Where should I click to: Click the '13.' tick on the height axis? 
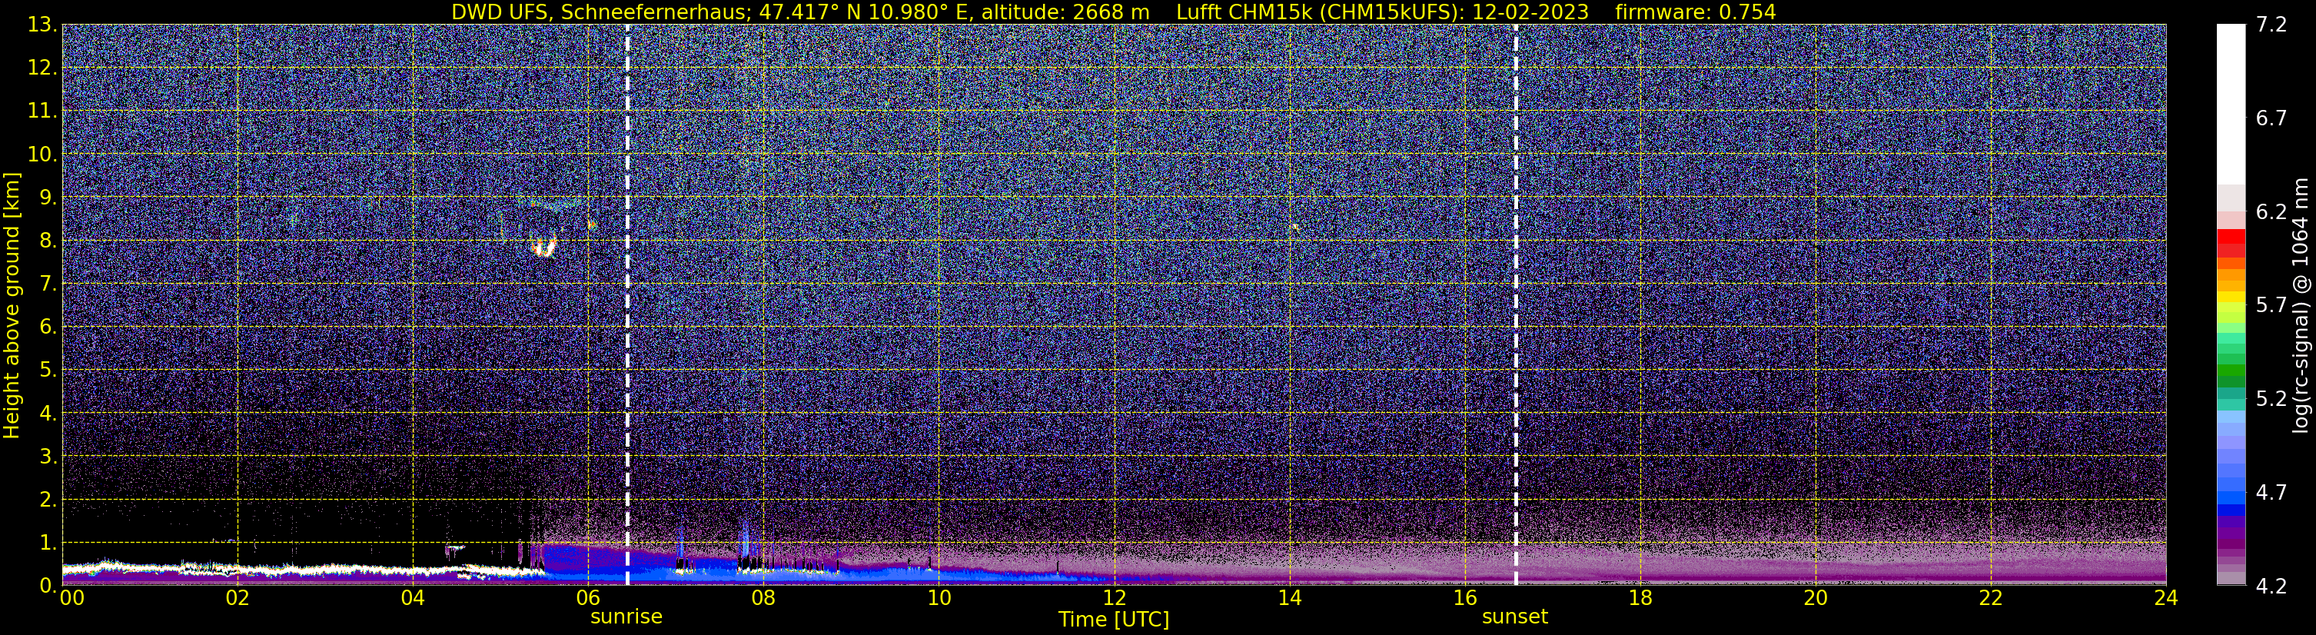tap(42, 25)
